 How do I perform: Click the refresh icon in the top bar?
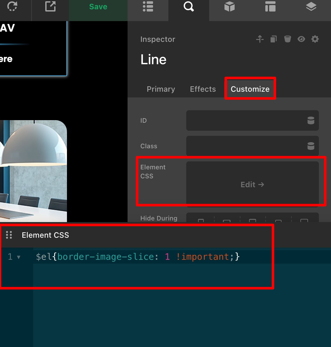(x=12, y=7)
